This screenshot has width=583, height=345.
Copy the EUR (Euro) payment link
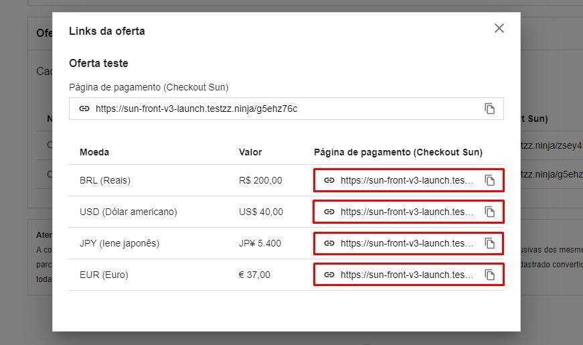[x=489, y=275]
